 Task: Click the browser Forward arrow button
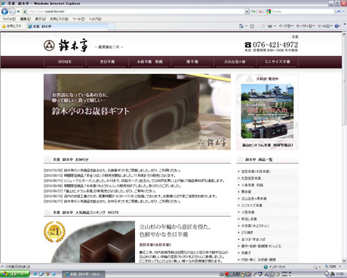tap(12, 11)
